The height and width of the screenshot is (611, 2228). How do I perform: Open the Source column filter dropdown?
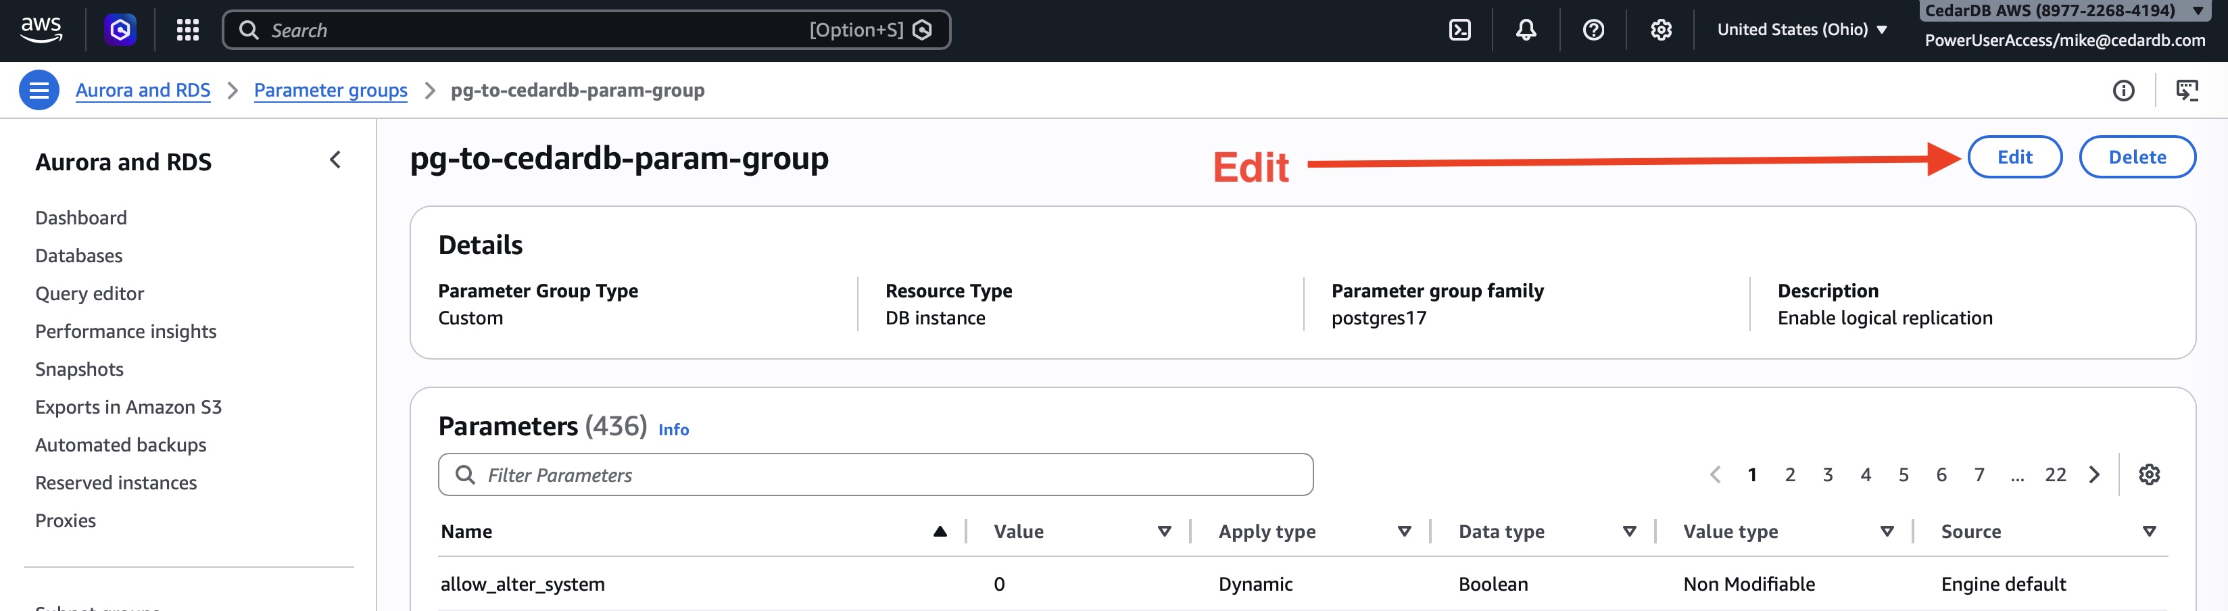click(2150, 531)
